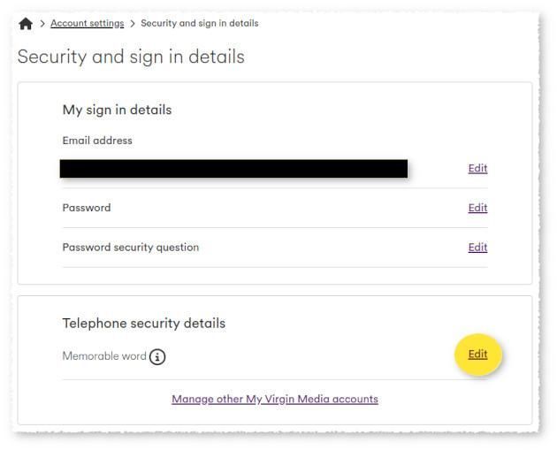The width and height of the screenshot is (557, 450).
Task: Click the redacted email address field
Action: (233, 169)
